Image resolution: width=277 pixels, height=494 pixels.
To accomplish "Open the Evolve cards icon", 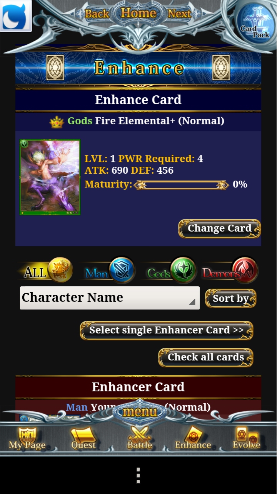I will click(247, 438).
